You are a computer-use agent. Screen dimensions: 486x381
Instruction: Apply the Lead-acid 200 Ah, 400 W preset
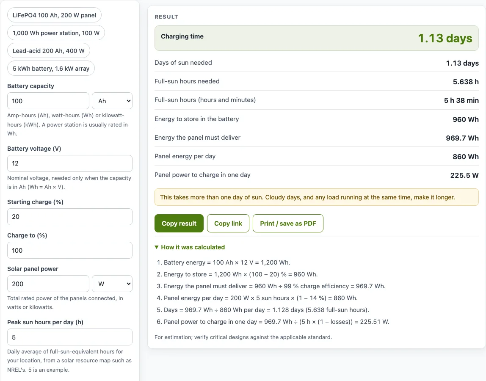click(49, 51)
